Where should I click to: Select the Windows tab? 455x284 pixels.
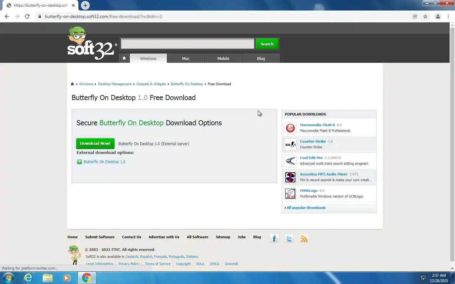(148, 58)
